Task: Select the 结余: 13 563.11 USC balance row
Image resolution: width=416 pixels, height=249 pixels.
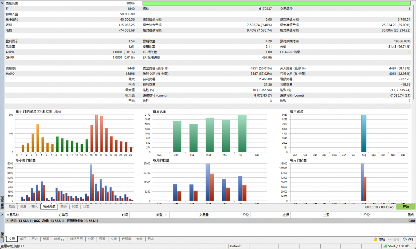Action: click(x=210, y=221)
